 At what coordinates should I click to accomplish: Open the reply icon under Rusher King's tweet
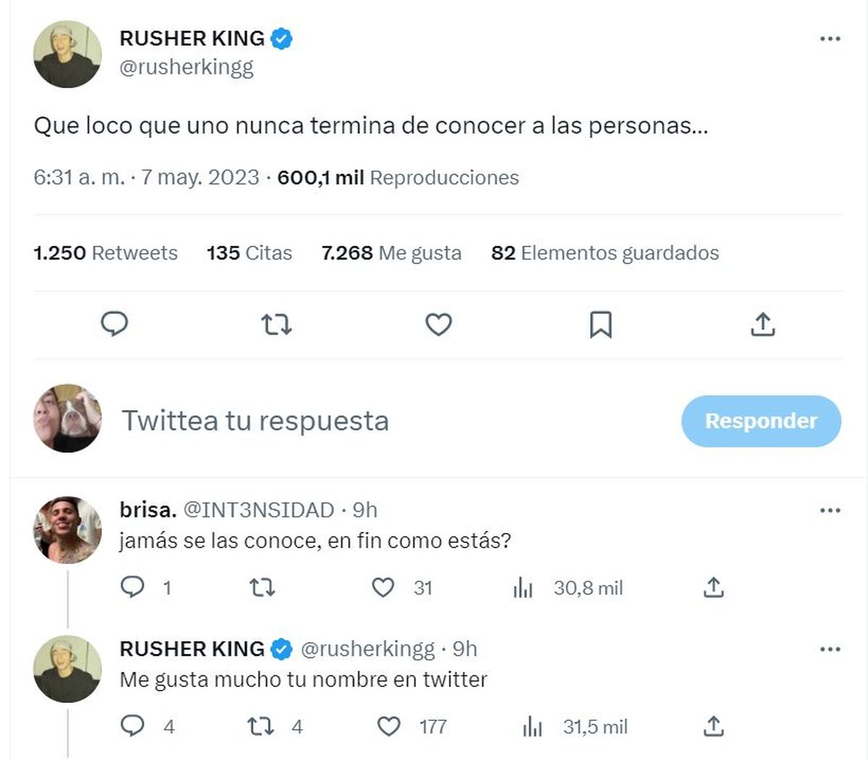(114, 325)
